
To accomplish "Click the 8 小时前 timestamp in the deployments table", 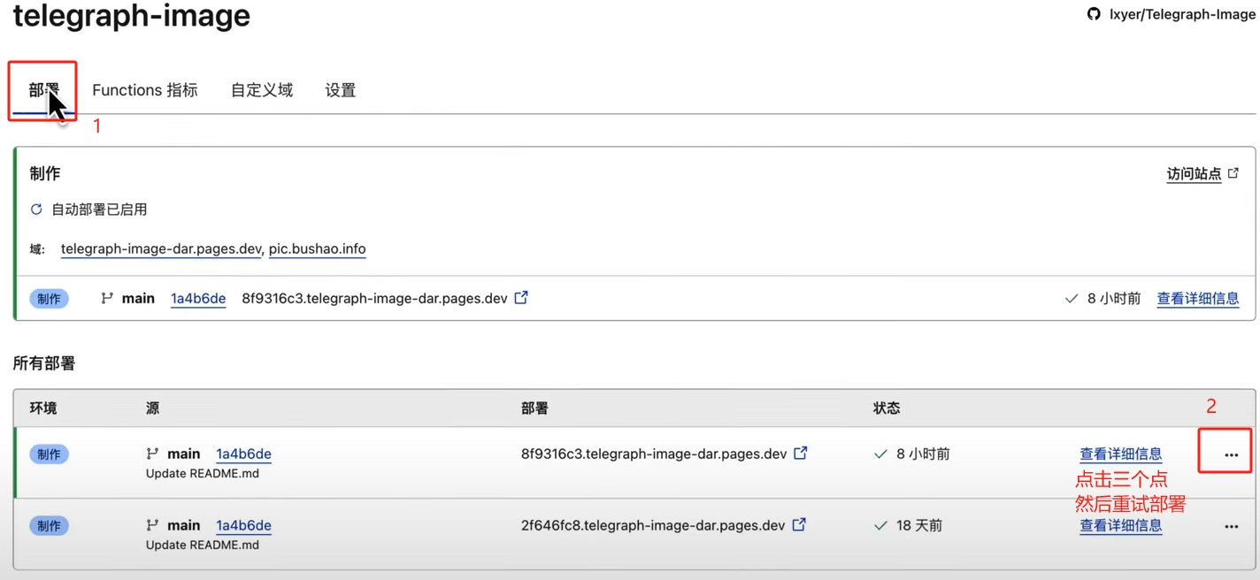I will pos(923,454).
